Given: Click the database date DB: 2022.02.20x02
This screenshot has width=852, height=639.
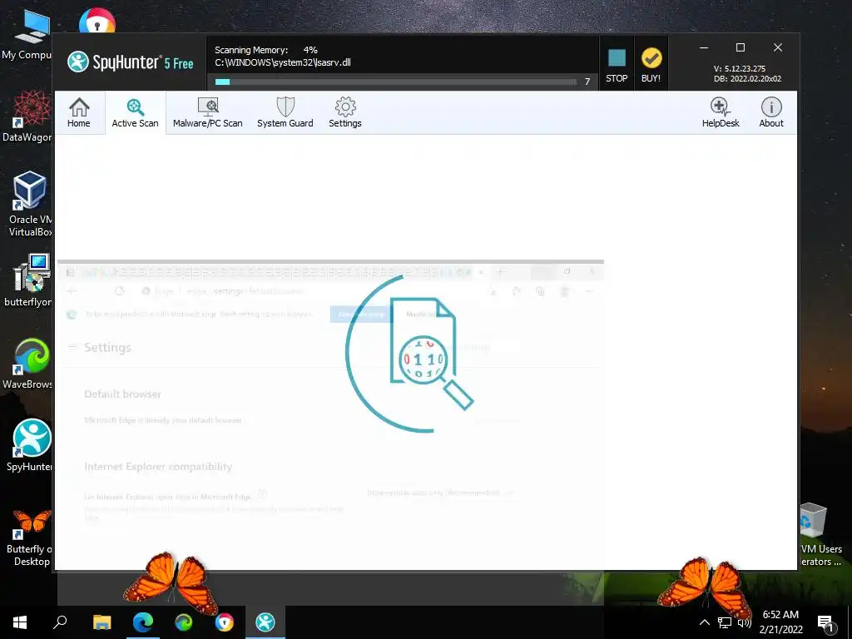Looking at the screenshot, I should pyautogui.click(x=748, y=79).
